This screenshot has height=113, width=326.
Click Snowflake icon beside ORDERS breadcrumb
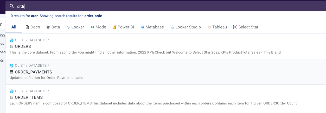pyautogui.click(x=11, y=40)
